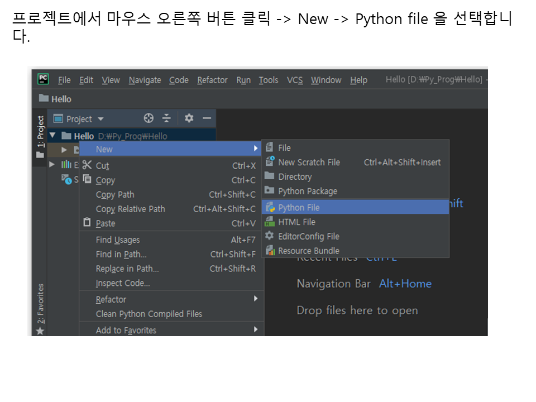
Task: Select EditorConfig File entry
Action: pyautogui.click(x=308, y=236)
